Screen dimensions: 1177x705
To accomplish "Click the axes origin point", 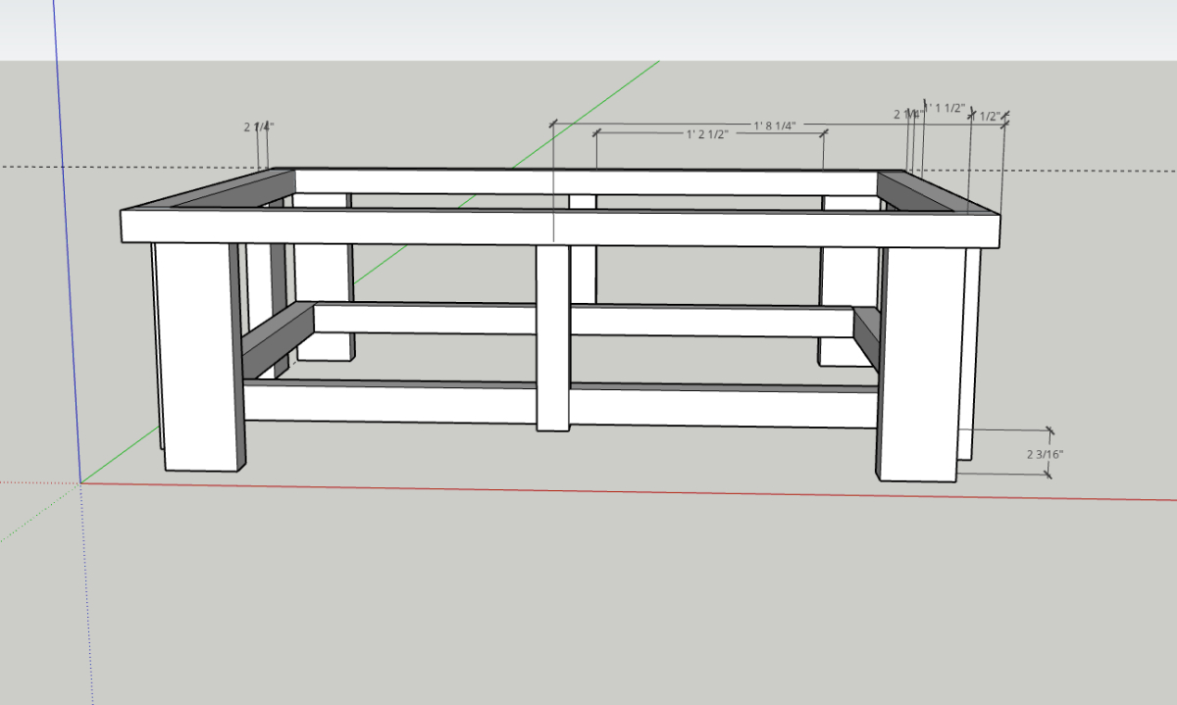I will coord(80,482).
